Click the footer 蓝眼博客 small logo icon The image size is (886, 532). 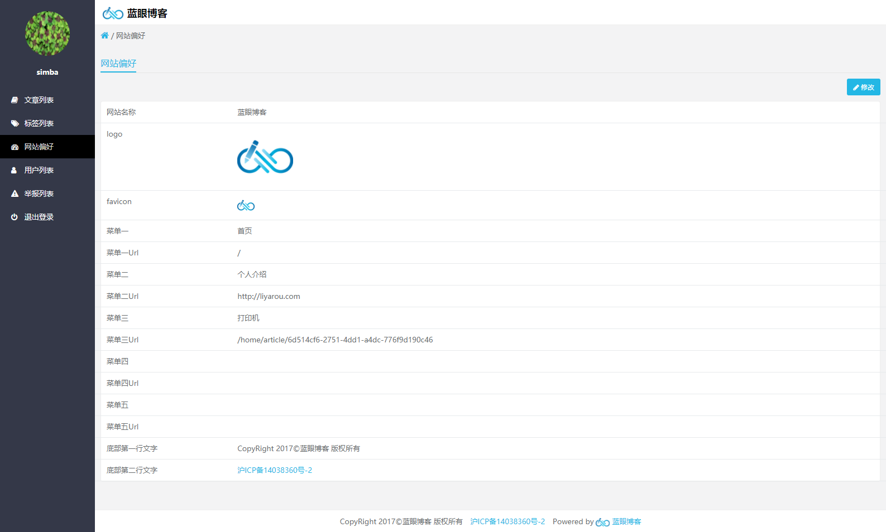pos(602,522)
